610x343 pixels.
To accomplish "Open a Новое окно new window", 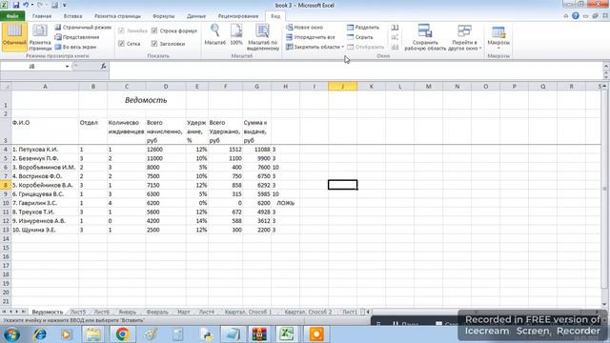I will pyautogui.click(x=304, y=28).
